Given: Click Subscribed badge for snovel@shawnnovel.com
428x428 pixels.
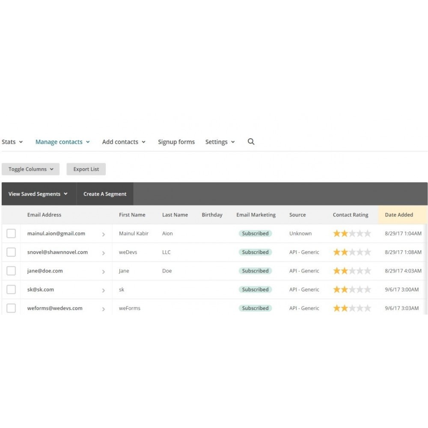Looking at the screenshot, I should pyautogui.click(x=255, y=252).
